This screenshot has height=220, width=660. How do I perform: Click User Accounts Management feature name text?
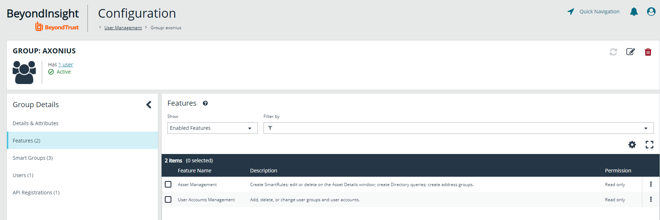point(206,200)
